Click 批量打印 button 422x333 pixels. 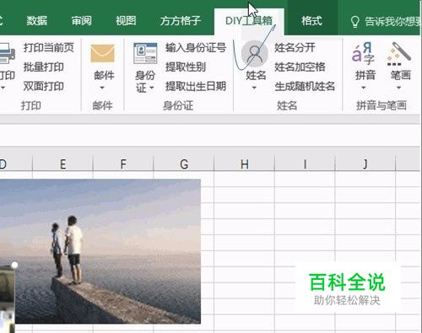[x=43, y=67]
